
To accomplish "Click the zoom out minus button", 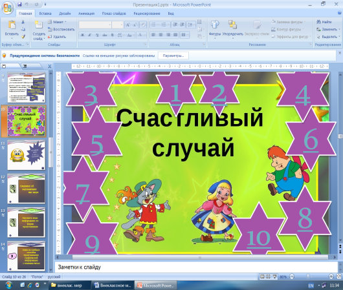I will coord(292,276).
